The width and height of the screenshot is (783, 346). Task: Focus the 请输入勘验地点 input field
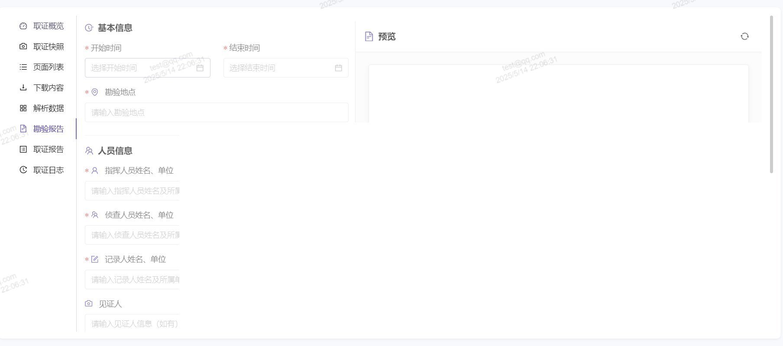[217, 113]
